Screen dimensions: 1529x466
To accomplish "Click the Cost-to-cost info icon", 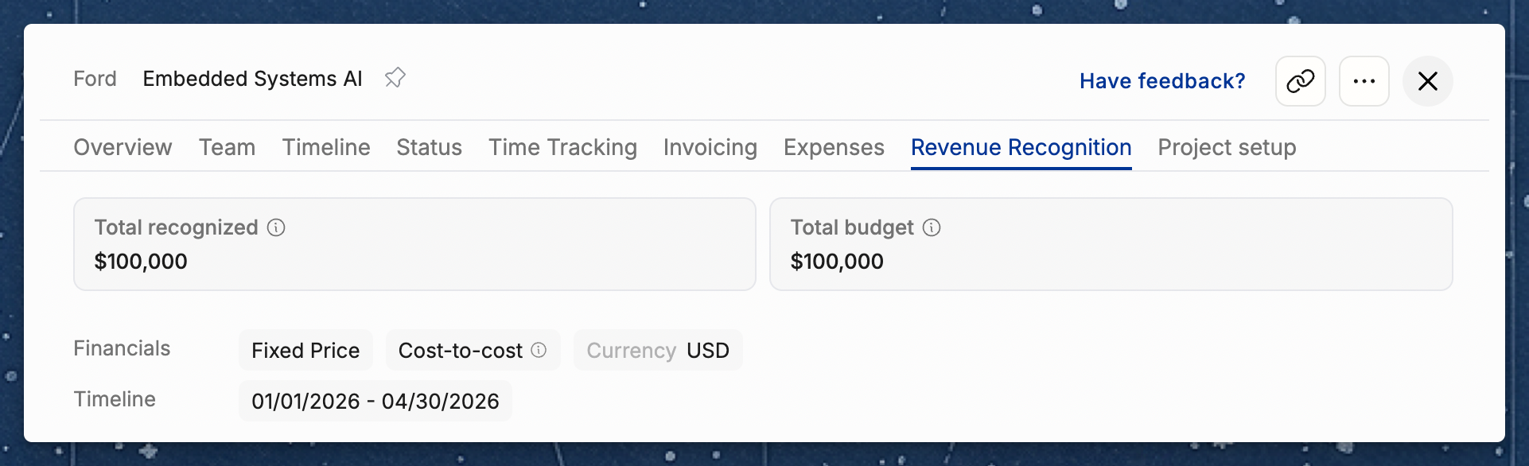I will [539, 350].
